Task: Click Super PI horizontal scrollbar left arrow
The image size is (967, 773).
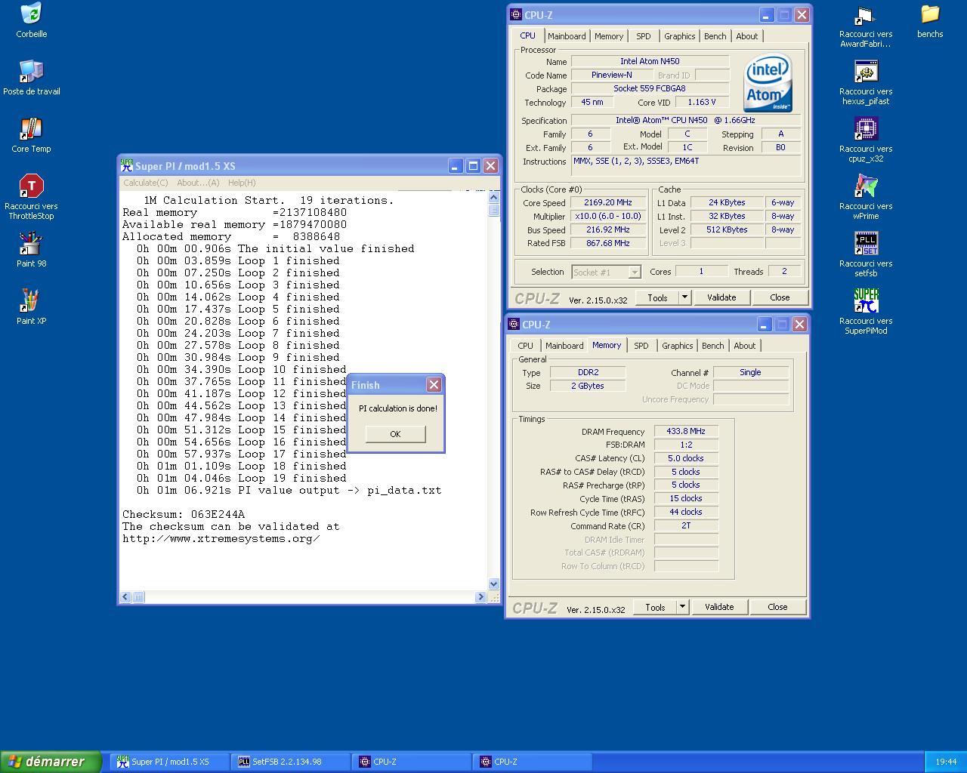Action: (126, 597)
